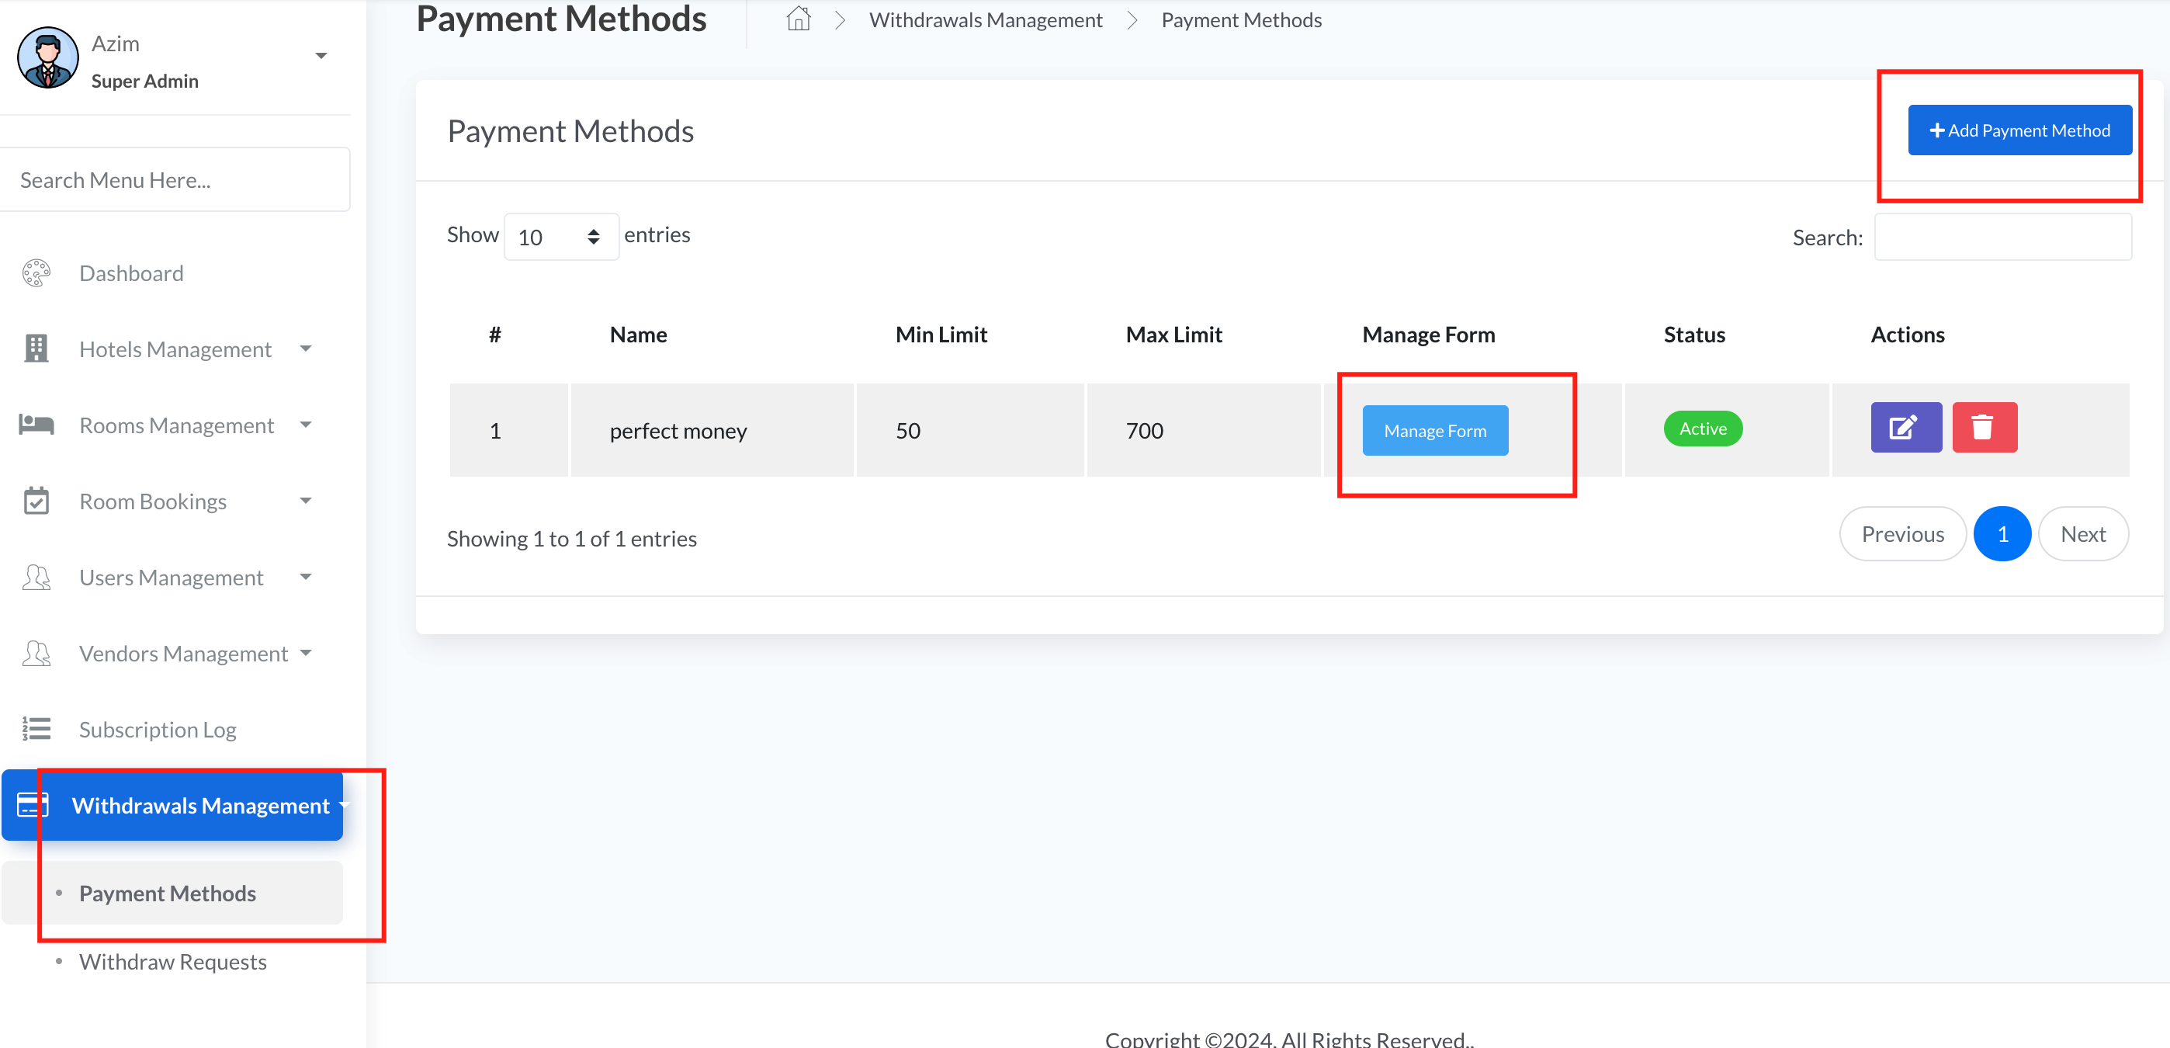Open the Show entries count dropdown
Image resolution: width=2170 pixels, height=1048 pixels.
(560, 238)
